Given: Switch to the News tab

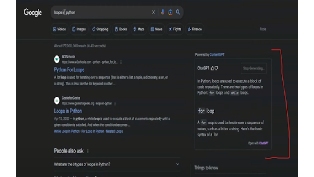Looking at the screenshot, I should coord(156,29).
